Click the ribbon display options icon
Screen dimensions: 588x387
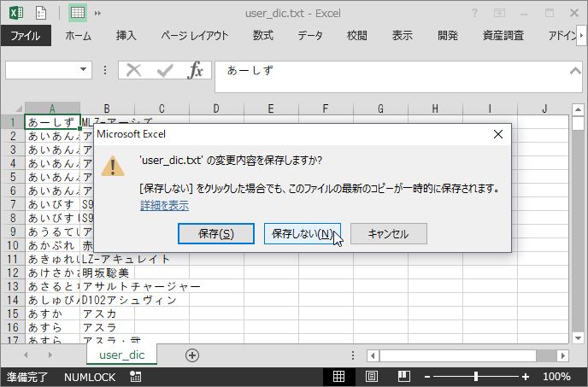pos(499,13)
